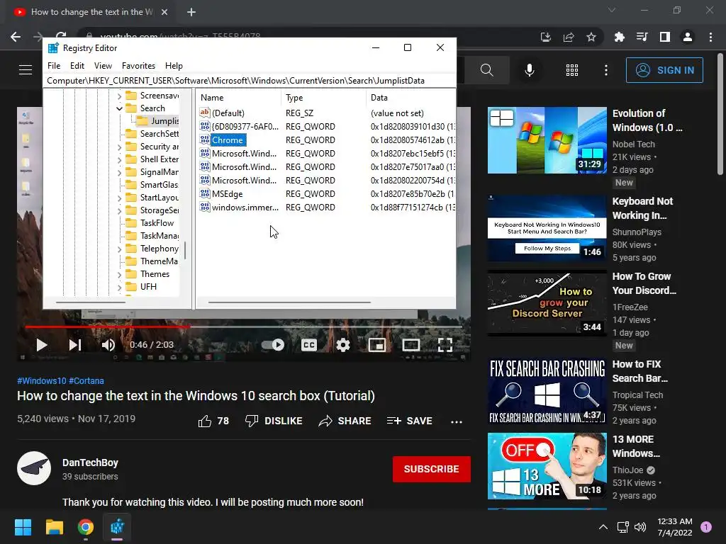Like the video with thumbs up
This screenshot has width=726, height=544.
click(214, 421)
